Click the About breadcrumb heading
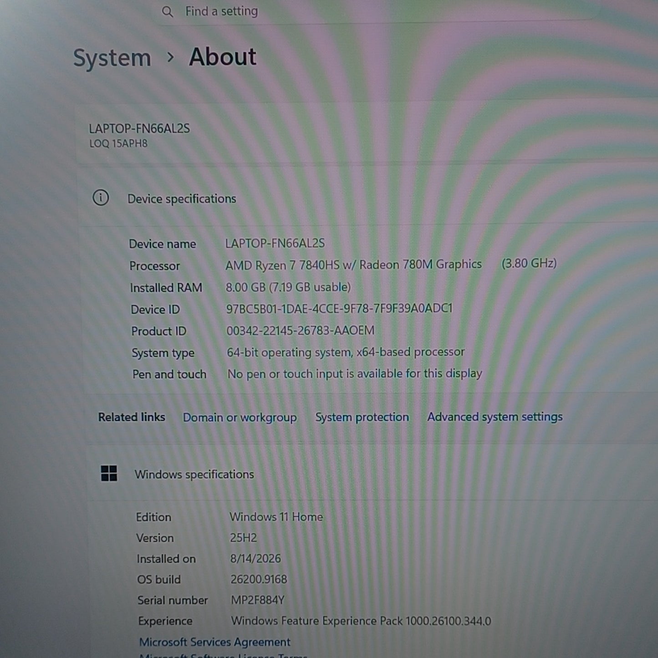658x658 pixels. click(223, 57)
